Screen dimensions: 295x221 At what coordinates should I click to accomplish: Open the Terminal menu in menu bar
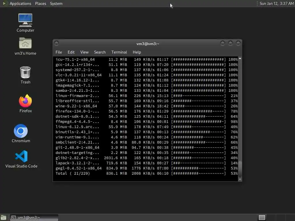pyautogui.click(x=119, y=52)
